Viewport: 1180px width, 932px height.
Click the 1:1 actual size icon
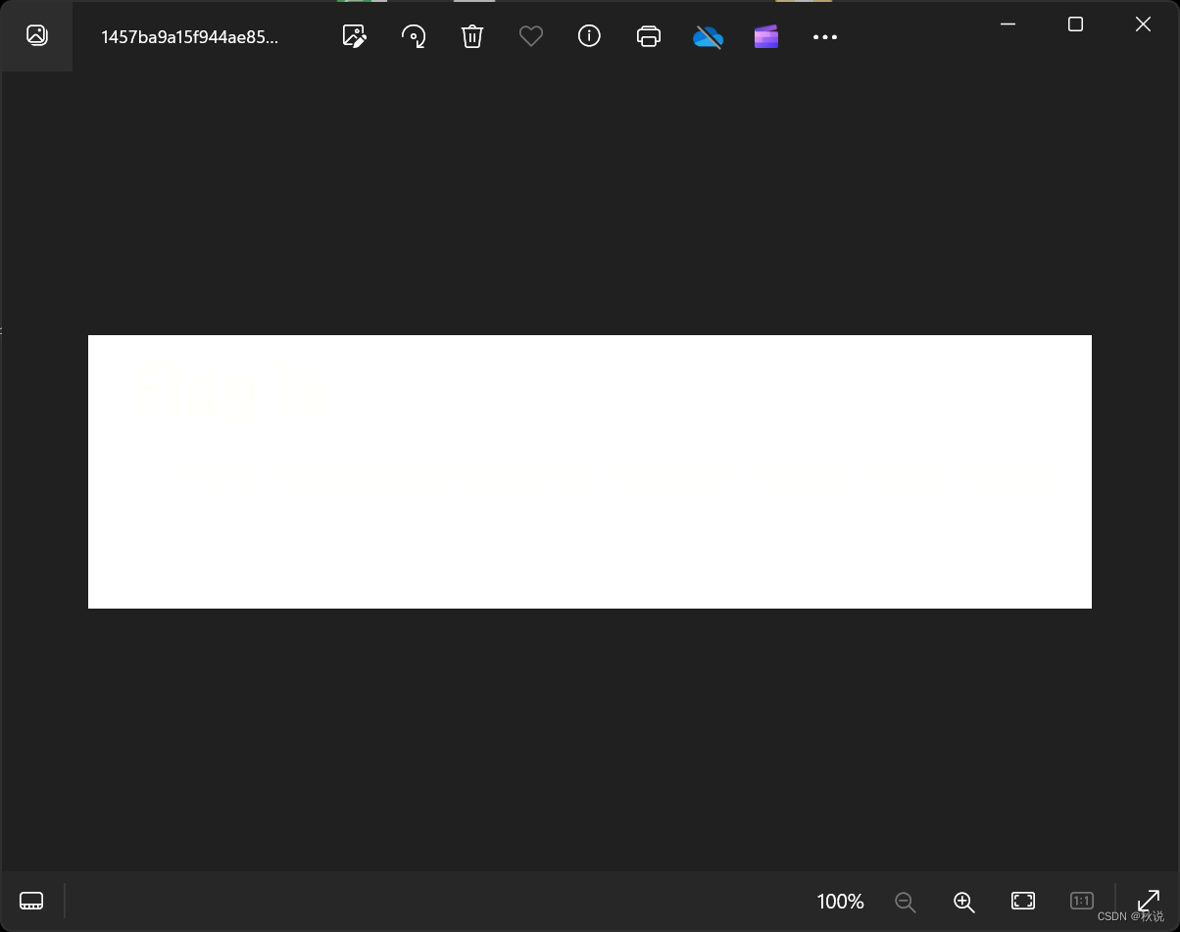tap(1082, 901)
